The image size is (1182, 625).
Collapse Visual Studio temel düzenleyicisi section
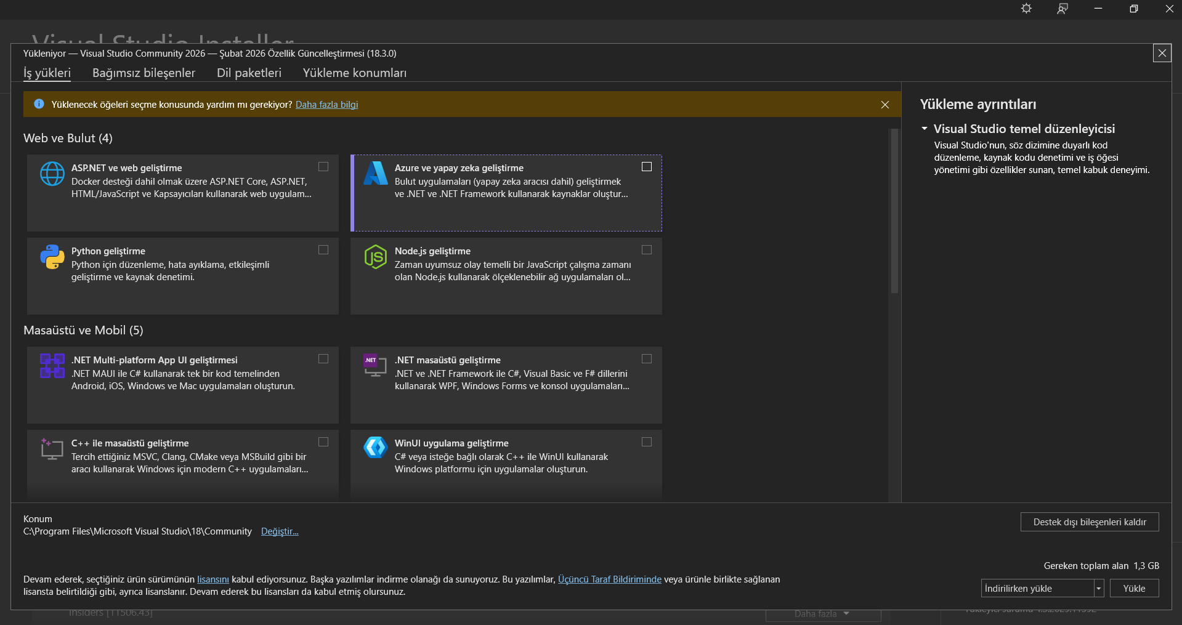tap(925, 129)
